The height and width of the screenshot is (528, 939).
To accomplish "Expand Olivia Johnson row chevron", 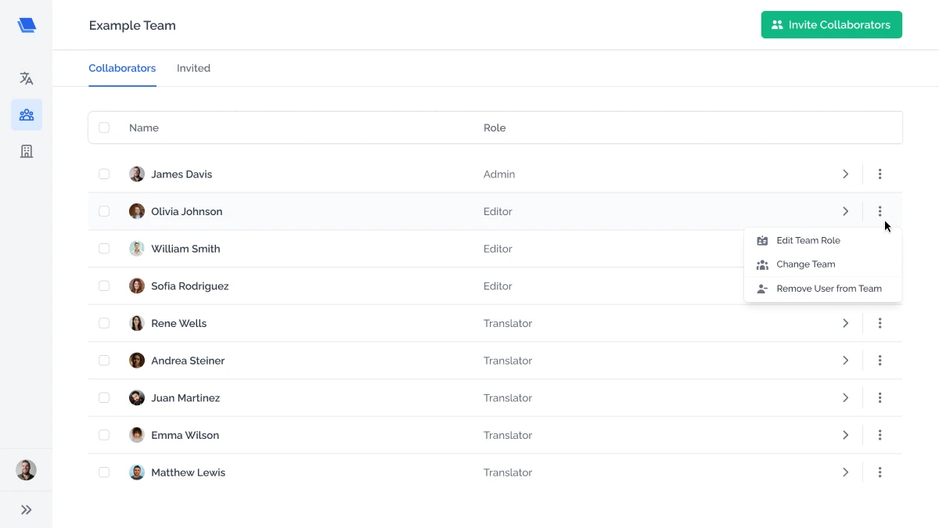I will click(845, 211).
